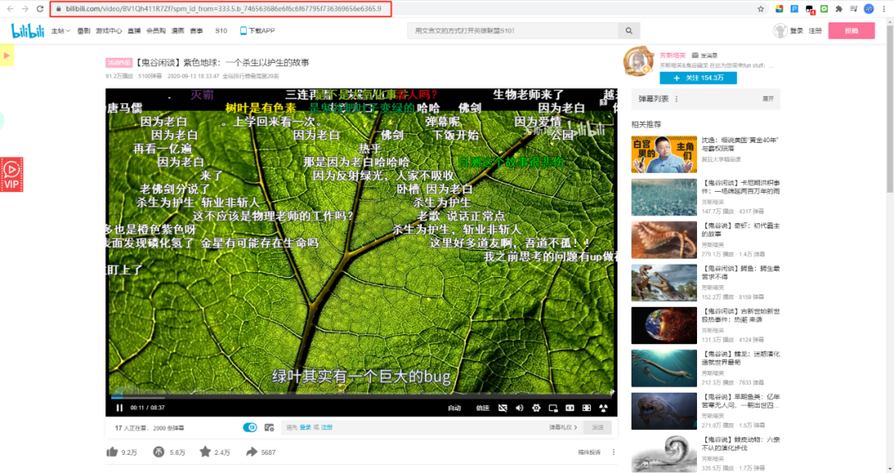This screenshot has width=894, height=473.
Task: Switch to widescreen mode icon
Action: coord(570,408)
